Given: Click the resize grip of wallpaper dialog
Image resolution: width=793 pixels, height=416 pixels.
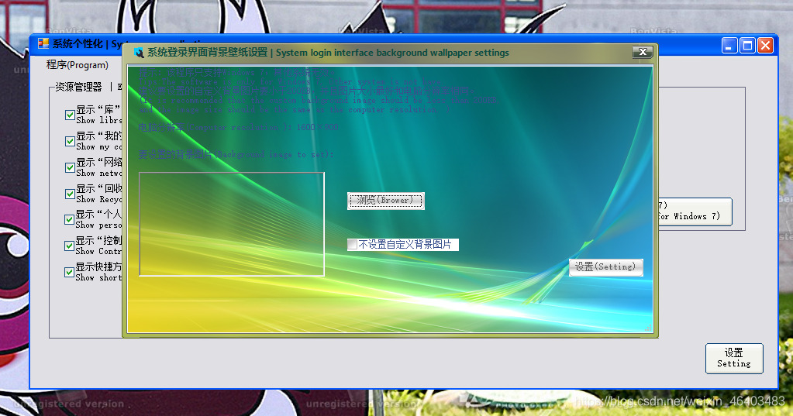Looking at the screenshot, I should pyautogui.click(x=649, y=328).
